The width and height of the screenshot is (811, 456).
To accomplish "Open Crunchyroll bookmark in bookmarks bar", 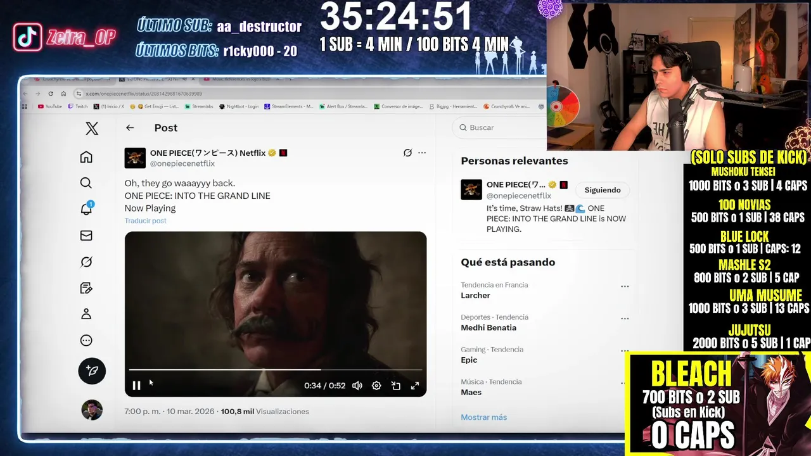I will (x=507, y=106).
